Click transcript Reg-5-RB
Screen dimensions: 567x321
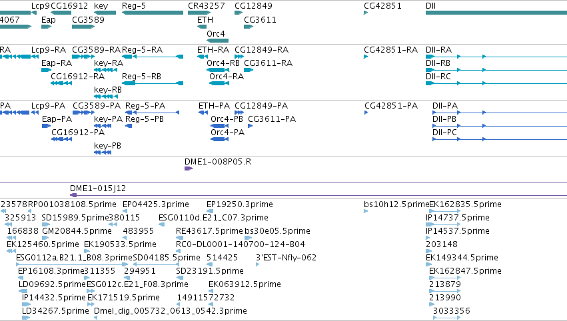141,77
